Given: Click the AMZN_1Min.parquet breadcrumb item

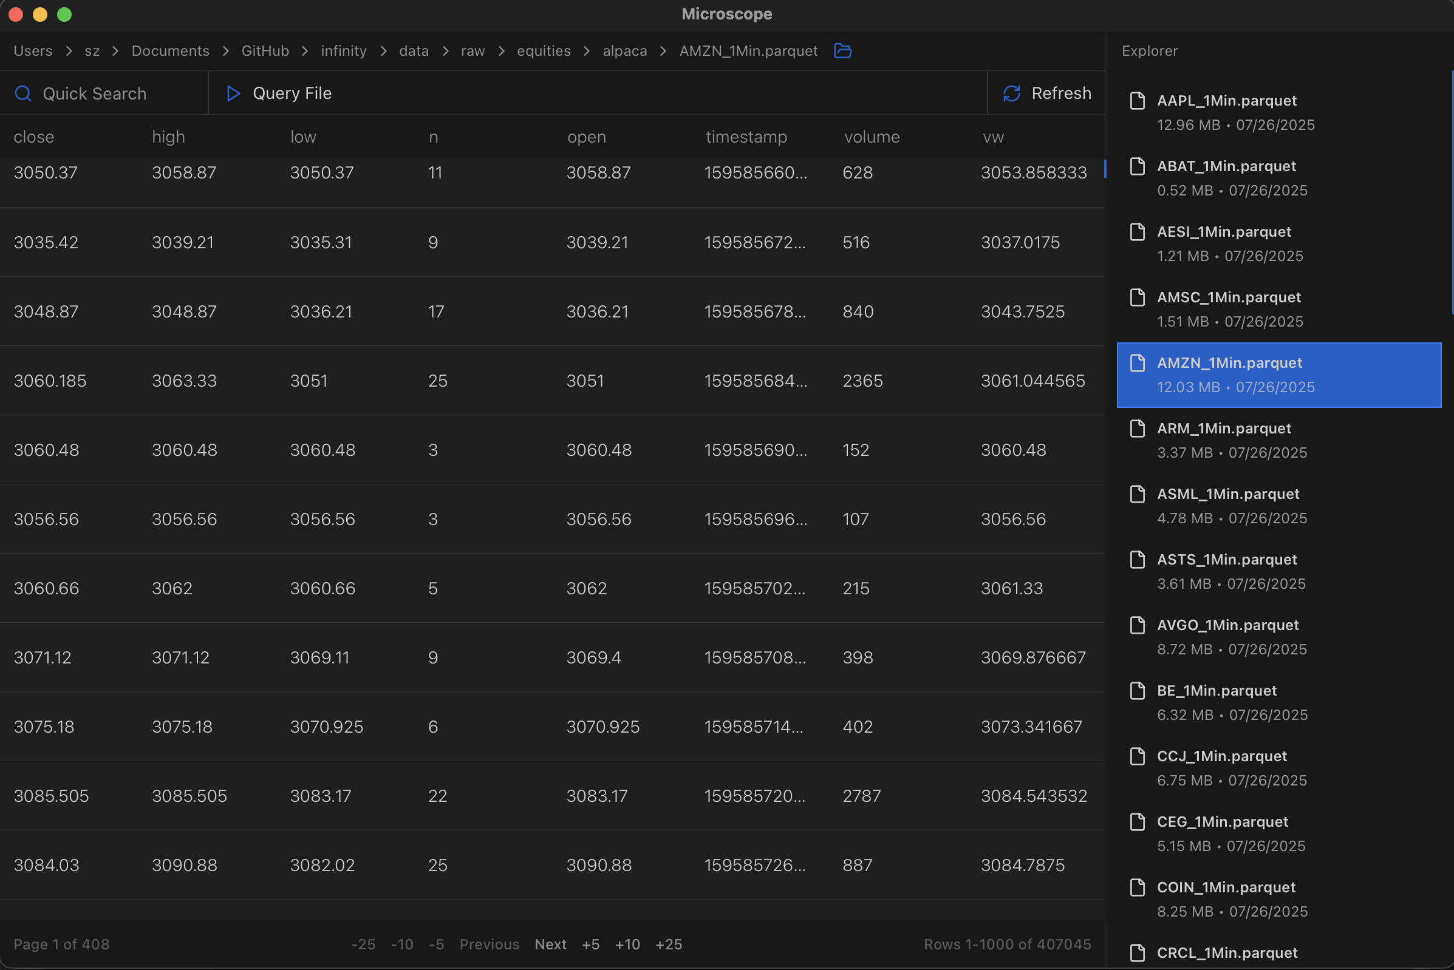Looking at the screenshot, I should pos(748,51).
